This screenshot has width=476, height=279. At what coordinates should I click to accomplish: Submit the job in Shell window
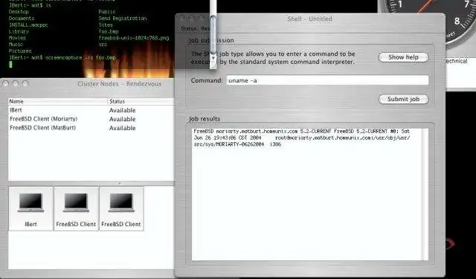[403, 99]
